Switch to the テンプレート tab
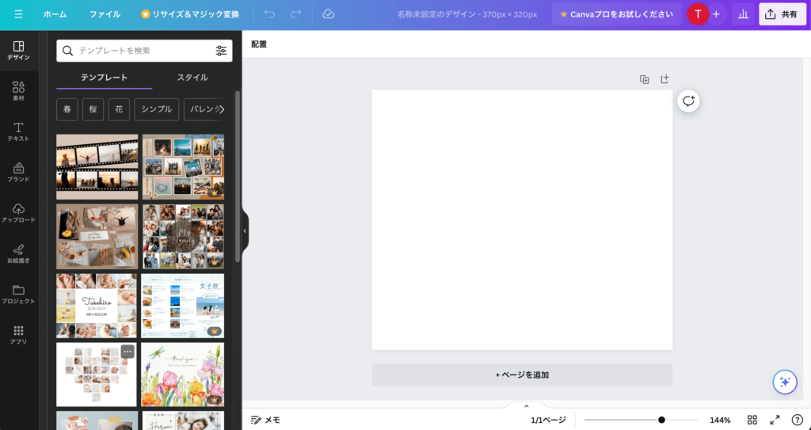Viewport: 811px width, 430px height. click(x=104, y=78)
